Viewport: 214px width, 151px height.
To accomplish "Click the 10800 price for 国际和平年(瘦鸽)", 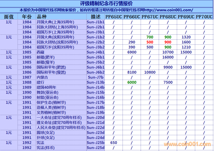I will [x=150, y=72].
